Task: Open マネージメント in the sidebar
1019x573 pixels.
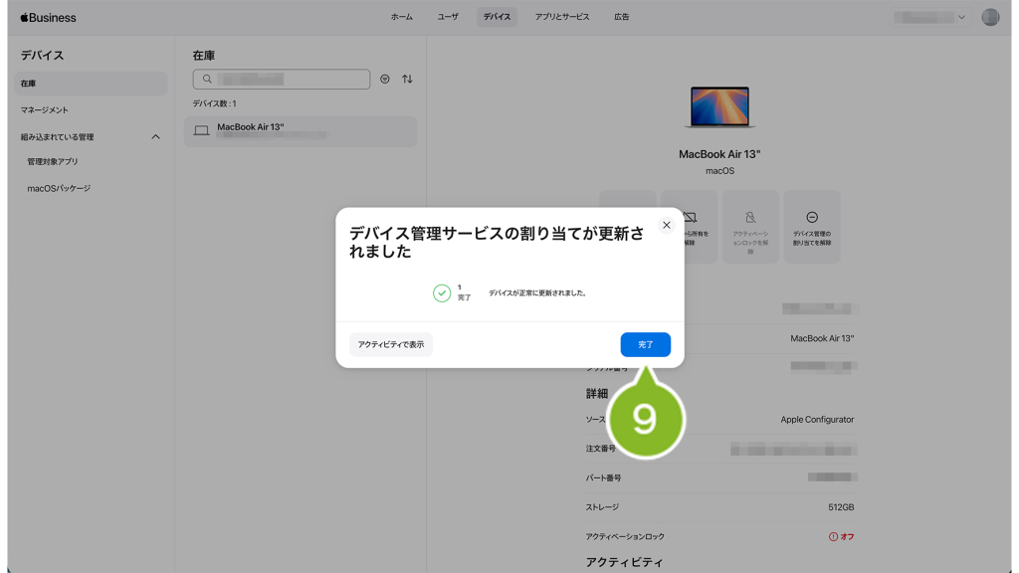Action: [45, 110]
